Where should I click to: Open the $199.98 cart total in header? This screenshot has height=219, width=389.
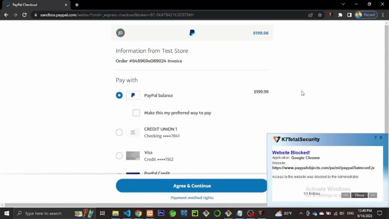(261, 33)
